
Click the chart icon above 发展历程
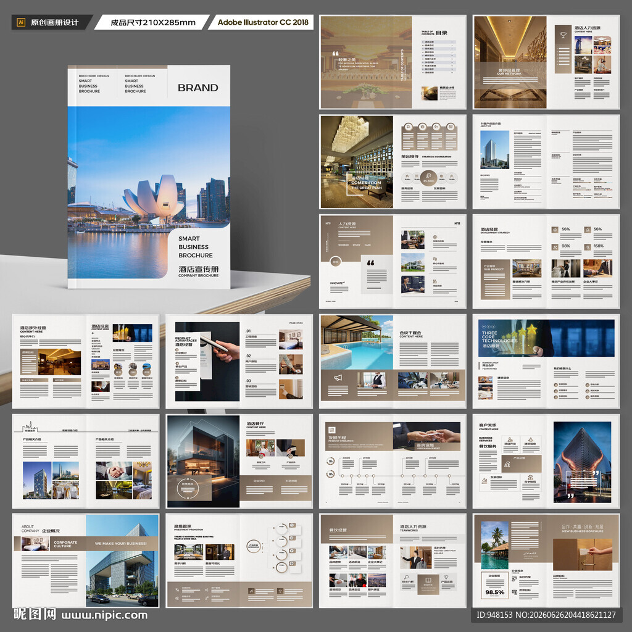331,430
